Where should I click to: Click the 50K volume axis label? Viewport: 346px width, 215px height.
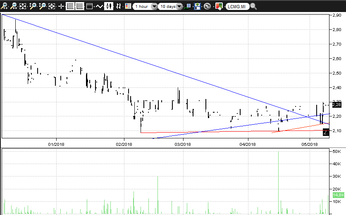(337, 151)
